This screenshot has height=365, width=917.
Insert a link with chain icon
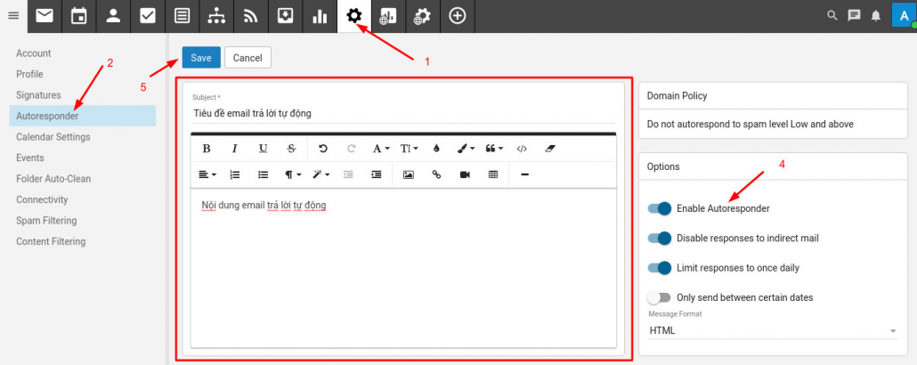point(436,174)
